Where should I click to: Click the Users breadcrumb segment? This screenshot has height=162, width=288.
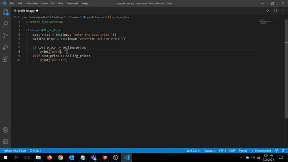[24, 17]
